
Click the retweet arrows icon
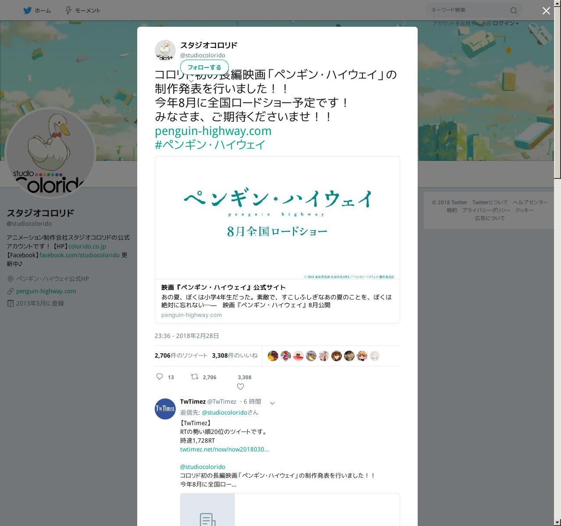(x=195, y=377)
